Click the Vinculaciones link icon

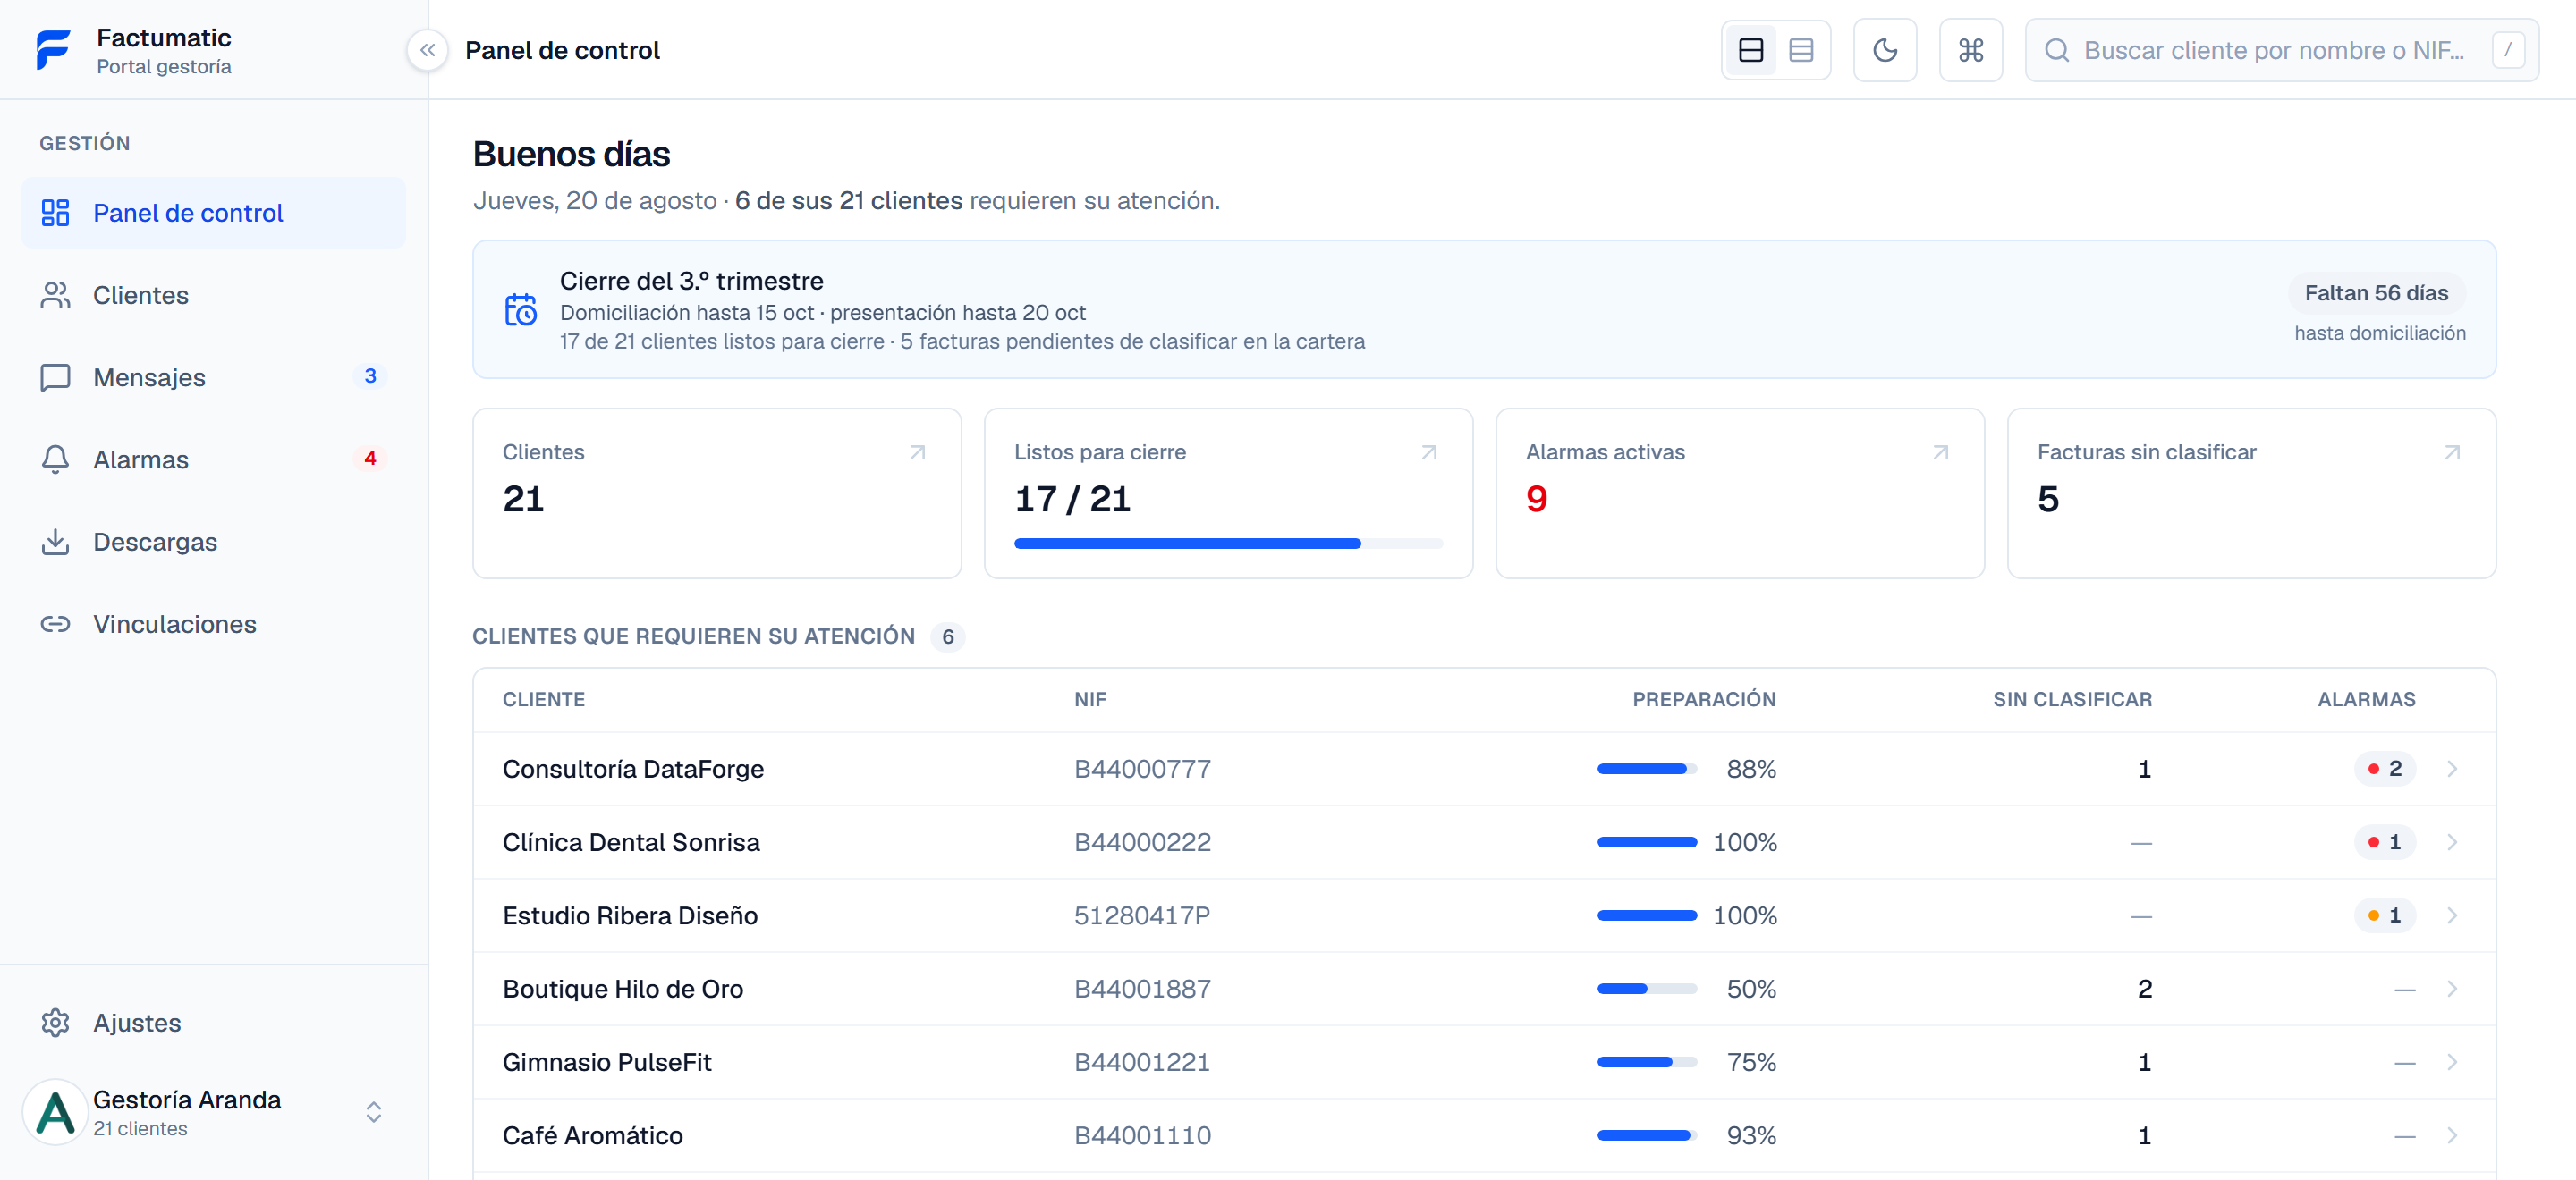[x=55, y=623]
